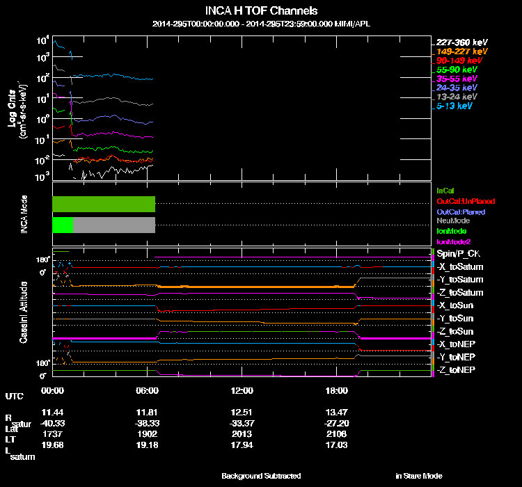522x487 pixels.
Task: Click the InCal mode legend label
Action: tap(445, 191)
